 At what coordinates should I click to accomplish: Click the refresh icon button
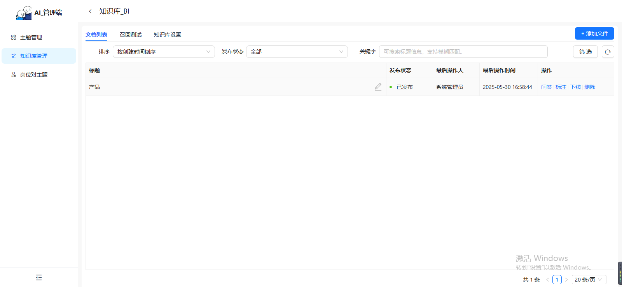point(608,52)
